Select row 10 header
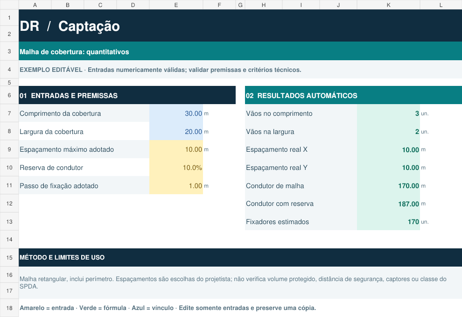This screenshot has height=317, width=462. point(9,168)
